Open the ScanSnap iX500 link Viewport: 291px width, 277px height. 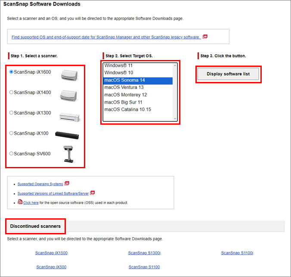(51, 267)
